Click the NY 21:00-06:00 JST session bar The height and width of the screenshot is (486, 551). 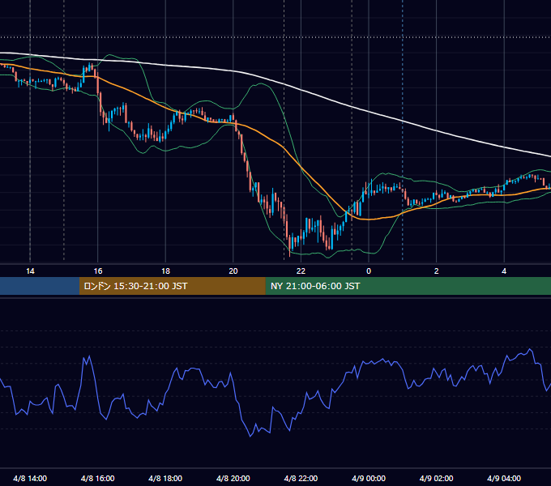[x=408, y=286]
